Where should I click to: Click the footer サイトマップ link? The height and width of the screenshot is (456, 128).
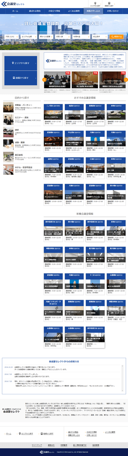pyautogui.click(x=37, y=445)
